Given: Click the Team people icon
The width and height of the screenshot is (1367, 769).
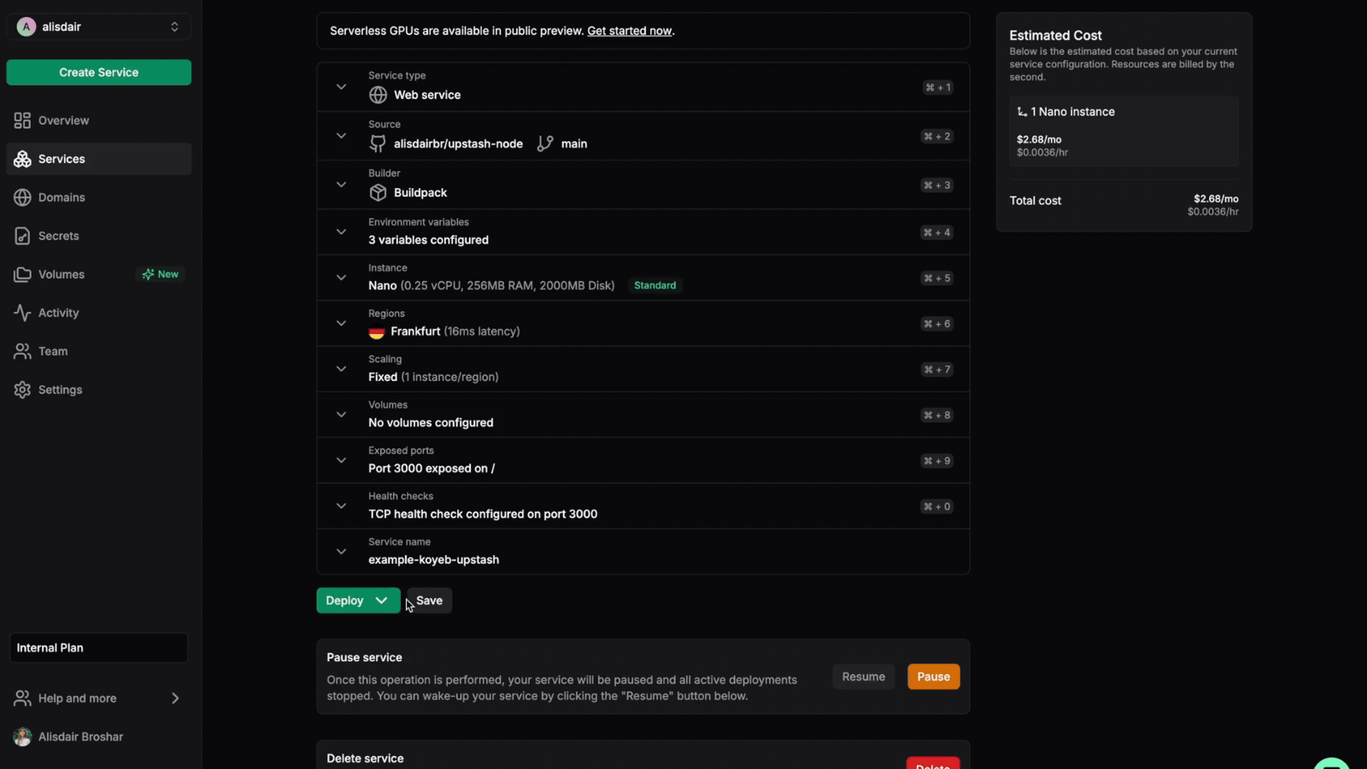Looking at the screenshot, I should coord(22,351).
